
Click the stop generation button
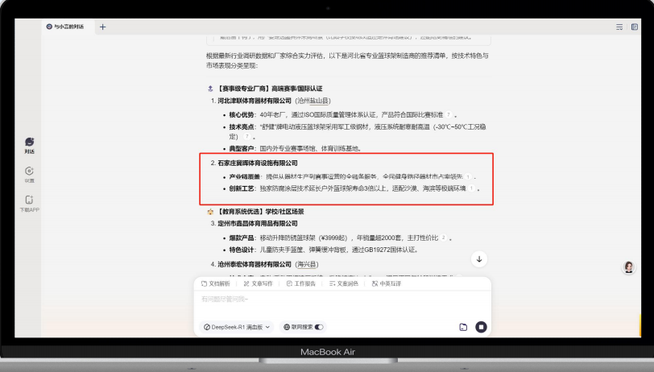coord(481,327)
